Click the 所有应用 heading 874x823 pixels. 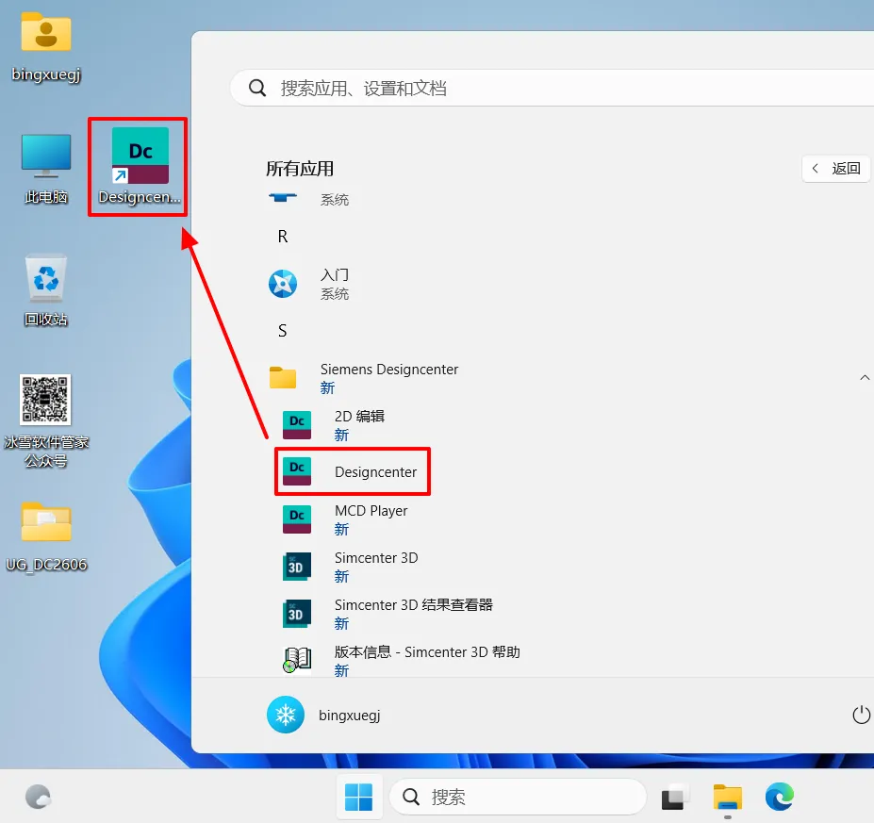click(x=300, y=169)
